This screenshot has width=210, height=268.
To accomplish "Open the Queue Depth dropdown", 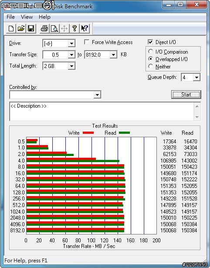I will coord(196,78).
